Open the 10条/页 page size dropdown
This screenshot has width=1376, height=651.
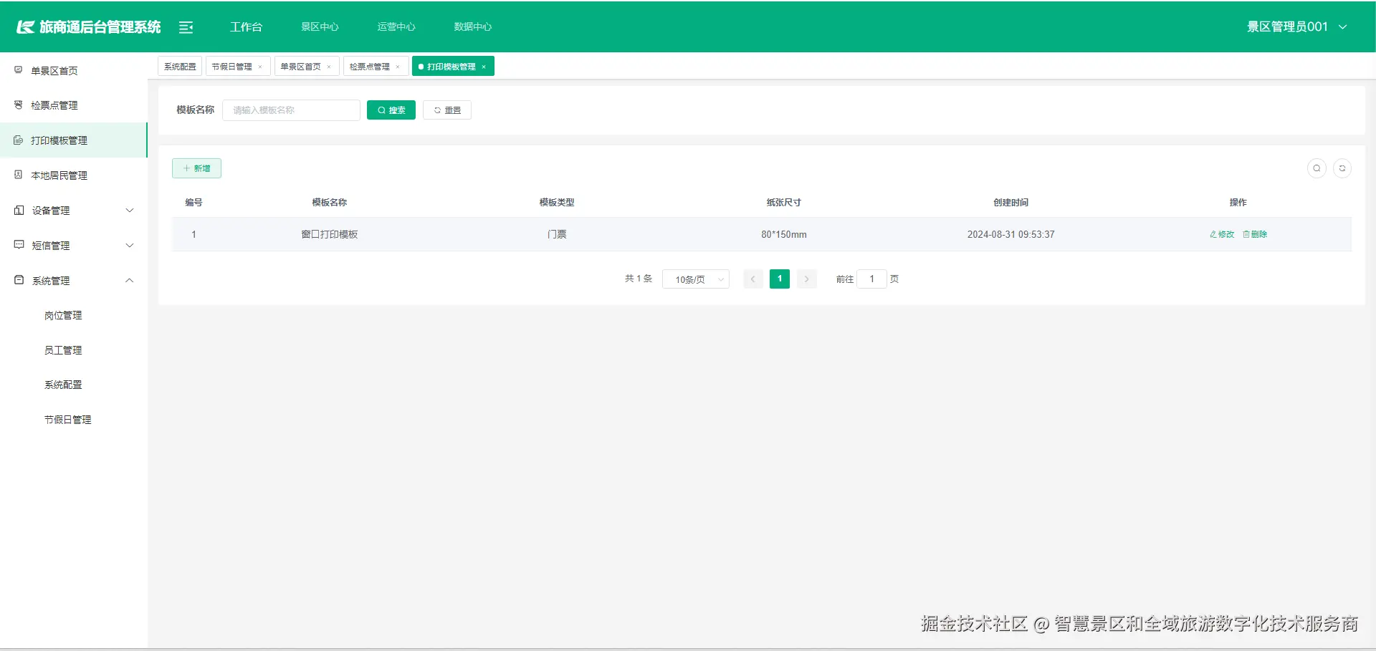pyautogui.click(x=696, y=279)
